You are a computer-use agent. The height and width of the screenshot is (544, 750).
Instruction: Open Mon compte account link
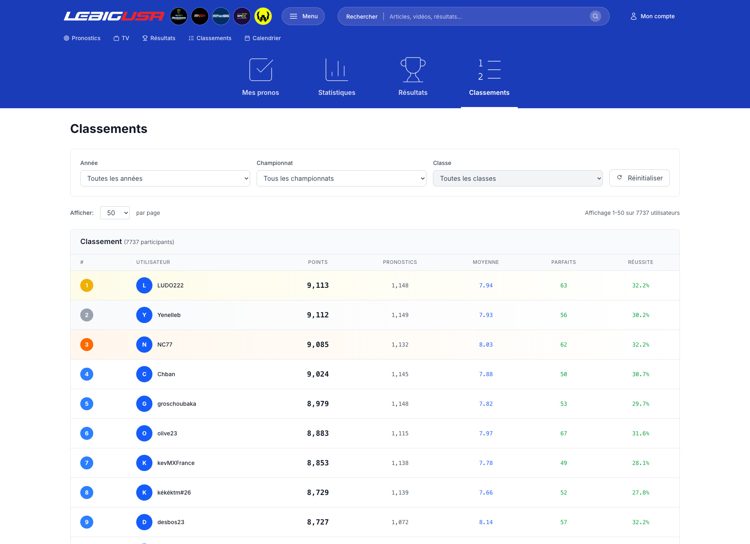(652, 16)
